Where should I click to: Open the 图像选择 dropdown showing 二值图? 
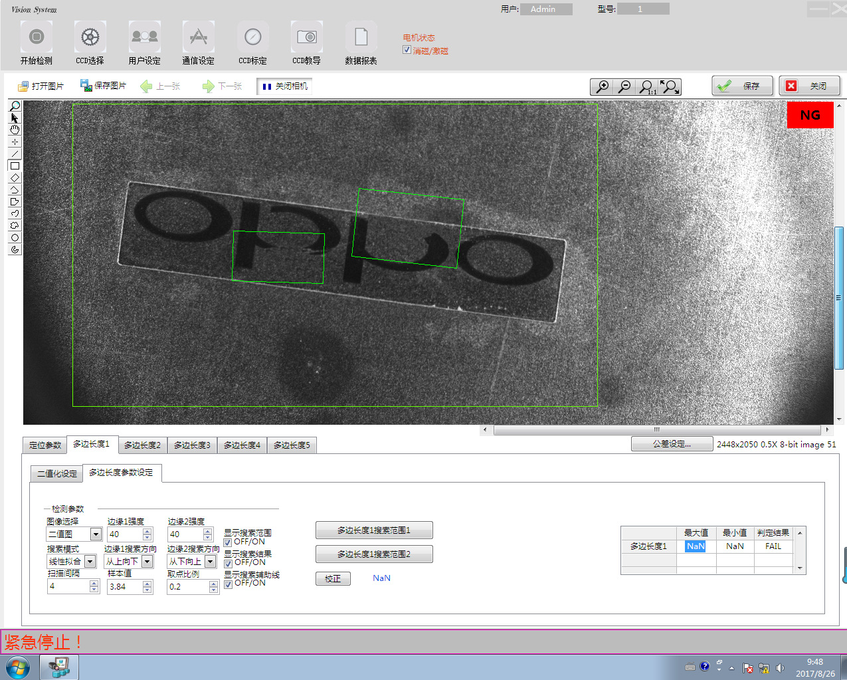96,534
